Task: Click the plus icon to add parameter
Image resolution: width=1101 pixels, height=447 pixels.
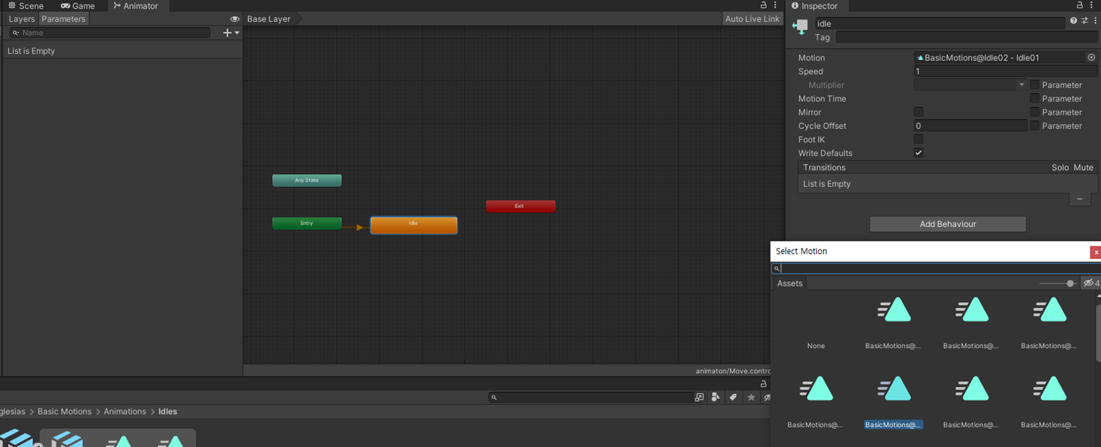Action: click(227, 33)
